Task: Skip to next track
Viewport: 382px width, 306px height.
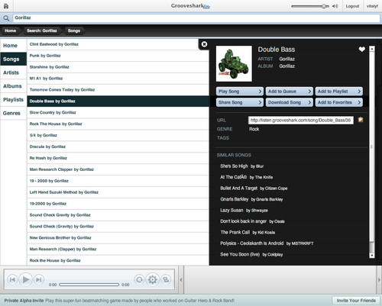Action: point(39,280)
